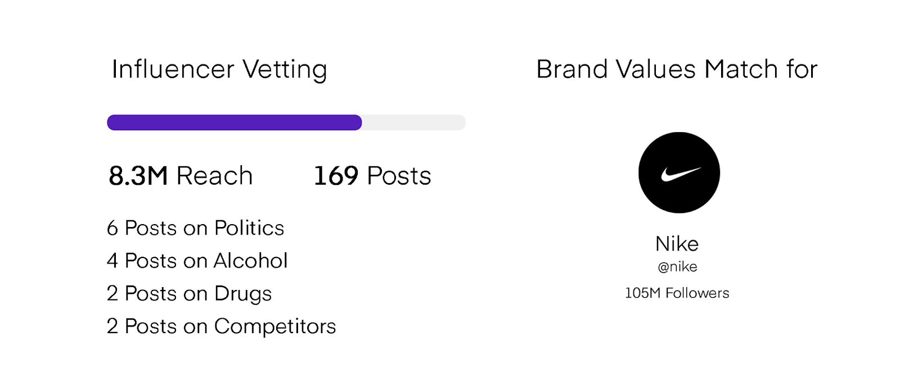This screenshot has height=386, width=900.
Task: Click the gray unfilled section of progress bar
Action: 413,122
